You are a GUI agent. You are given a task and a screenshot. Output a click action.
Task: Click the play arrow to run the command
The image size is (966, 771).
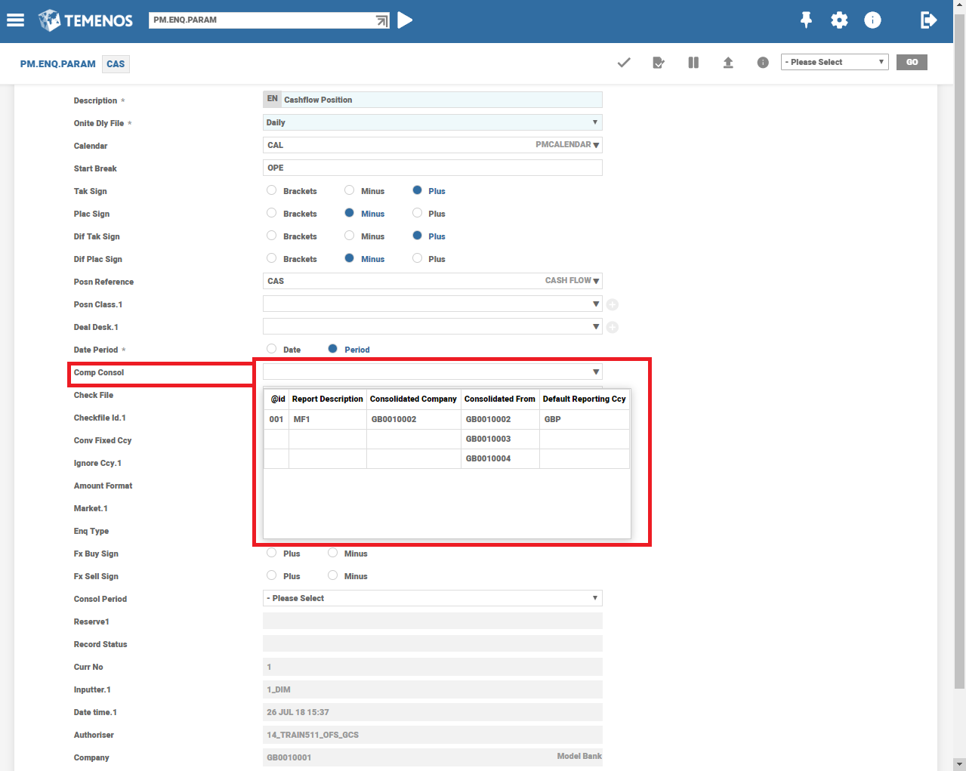[x=406, y=20]
